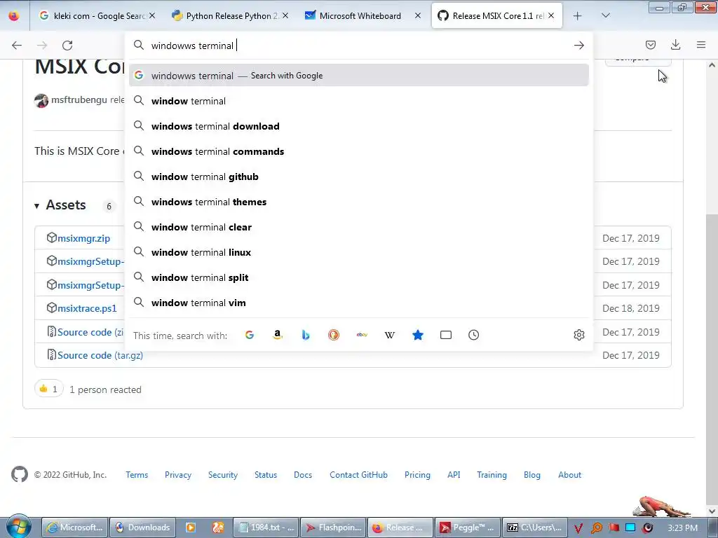
Task: Select 'windowws terminal — Search with Google' suggestion
Action: pos(358,76)
